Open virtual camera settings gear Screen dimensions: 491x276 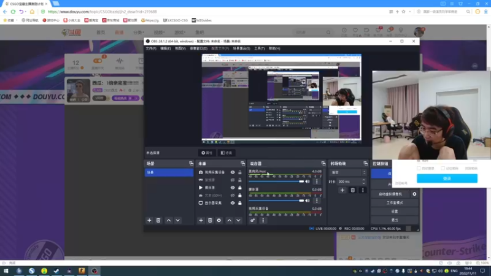point(414,194)
